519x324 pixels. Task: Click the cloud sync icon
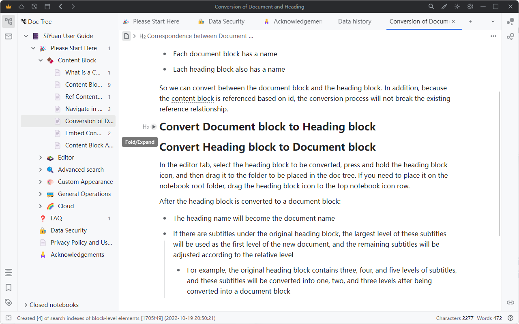click(21, 6)
